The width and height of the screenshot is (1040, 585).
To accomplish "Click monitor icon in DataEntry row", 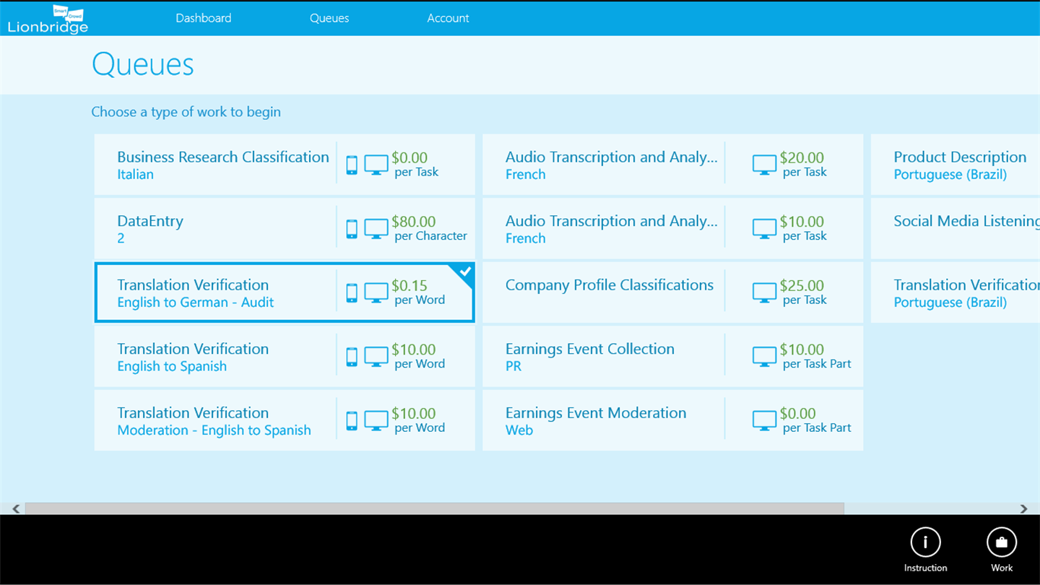I will pos(376,229).
